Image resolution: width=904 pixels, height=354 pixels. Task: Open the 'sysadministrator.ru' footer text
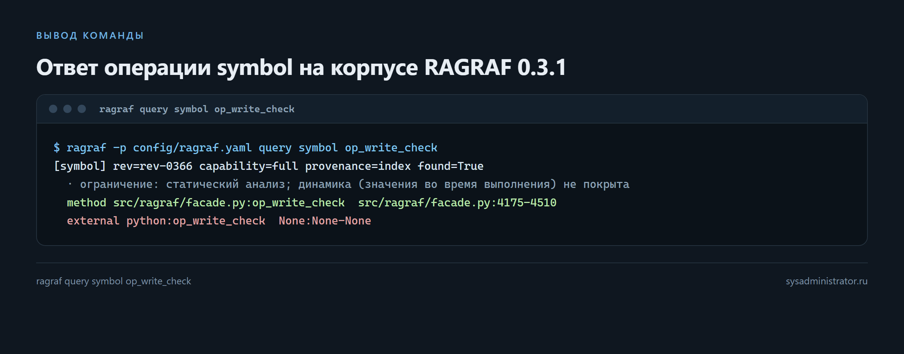pyautogui.click(x=827, y=281)
